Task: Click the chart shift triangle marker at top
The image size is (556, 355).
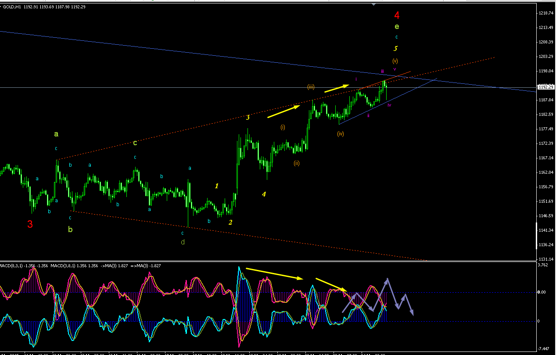Action: pos(373,4)
